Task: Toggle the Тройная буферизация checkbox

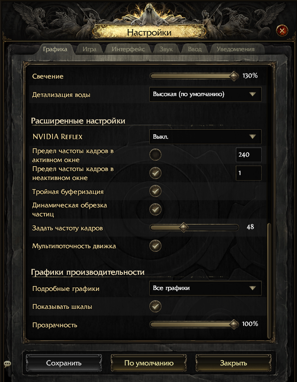Action: click(x=155, y=191)
